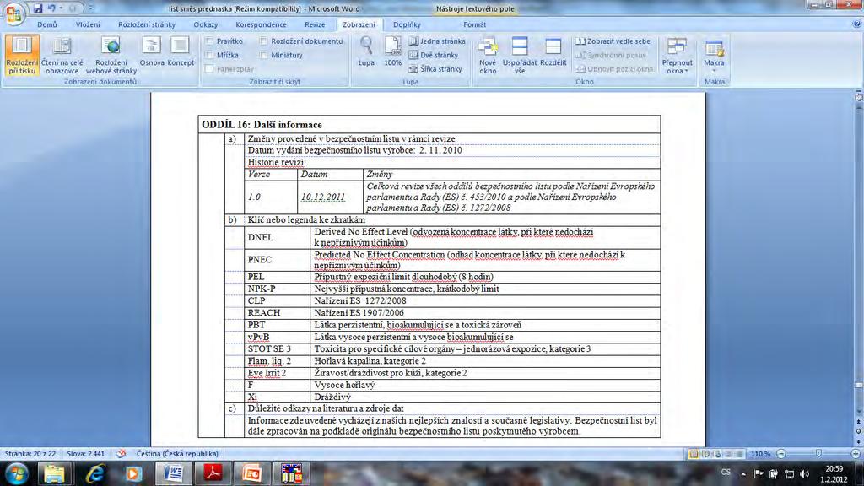Open Windows Media Player from taskbar

tap(132, 473)
